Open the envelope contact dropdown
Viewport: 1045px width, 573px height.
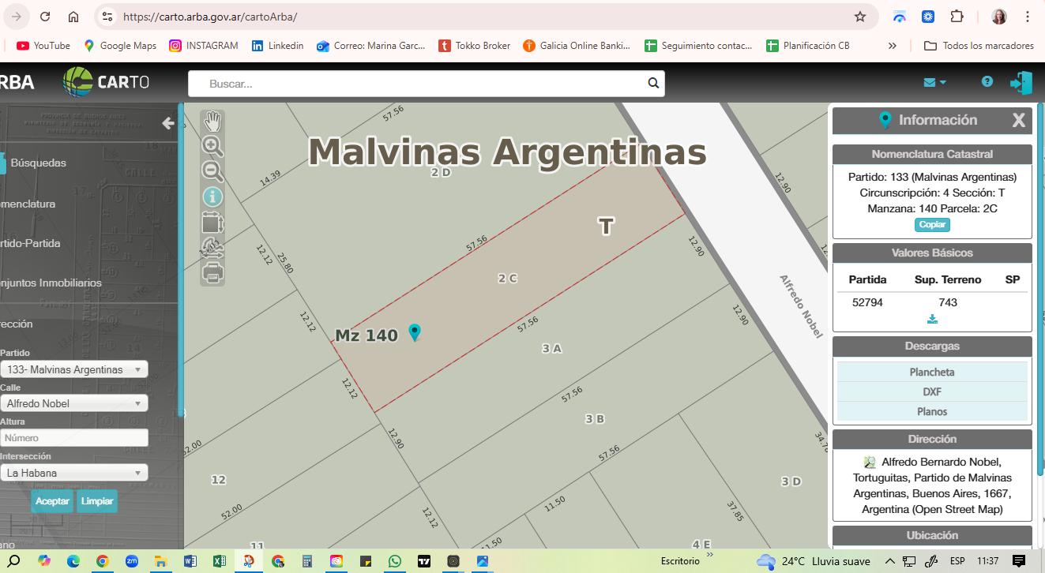[934, 82]
